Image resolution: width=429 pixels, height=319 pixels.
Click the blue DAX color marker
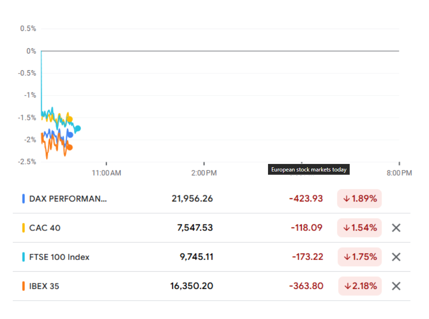pos(23,199)
